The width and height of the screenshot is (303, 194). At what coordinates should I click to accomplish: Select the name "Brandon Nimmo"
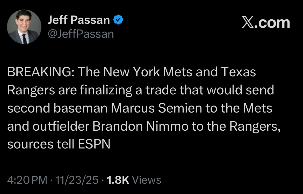[x=140, y=126]
